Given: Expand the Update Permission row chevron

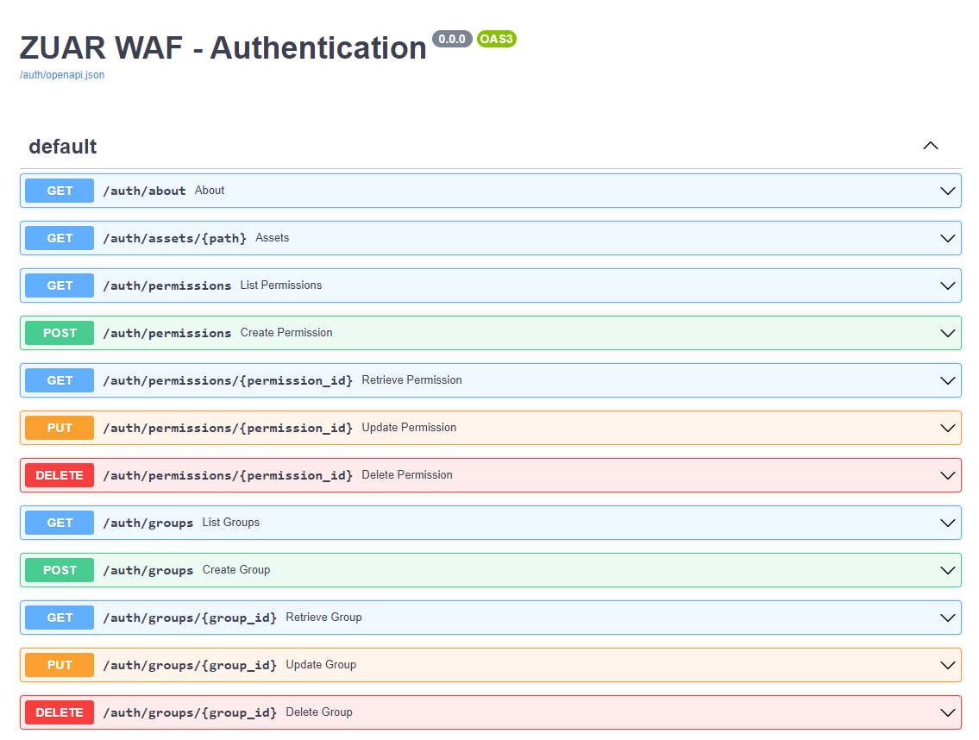Looking at the screenshot, I should pos(947,429).
